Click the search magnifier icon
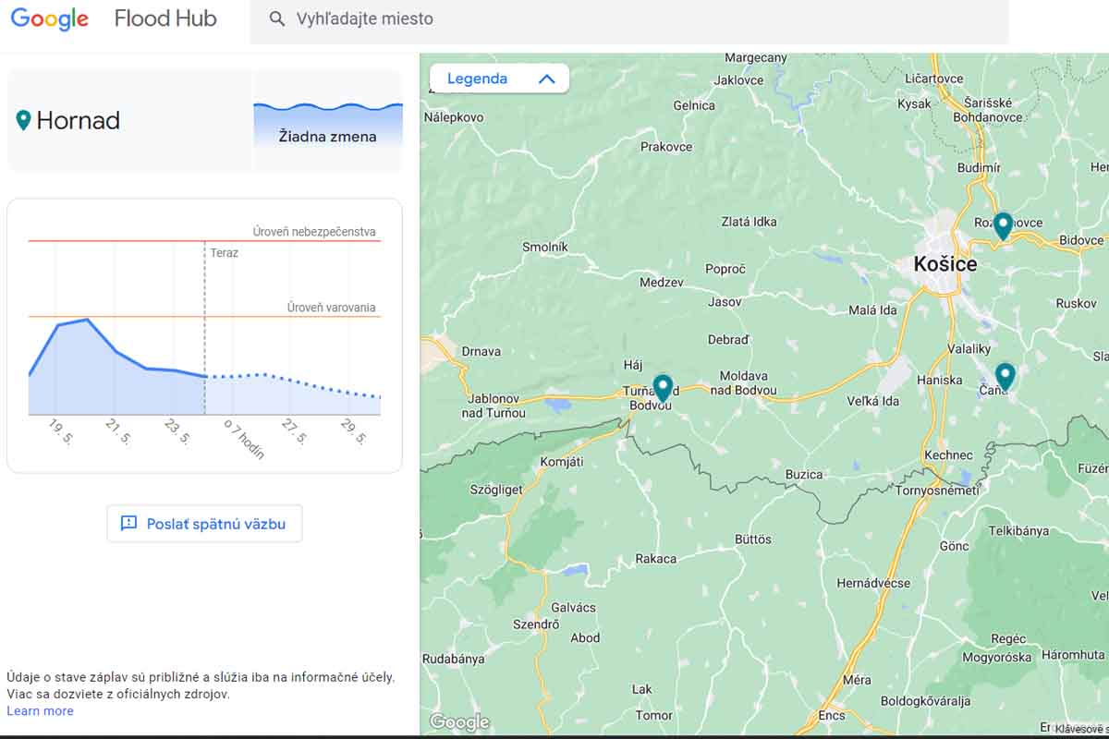Image resolution: width=1109 pixels, height=739 pixels. click(276, 18)
